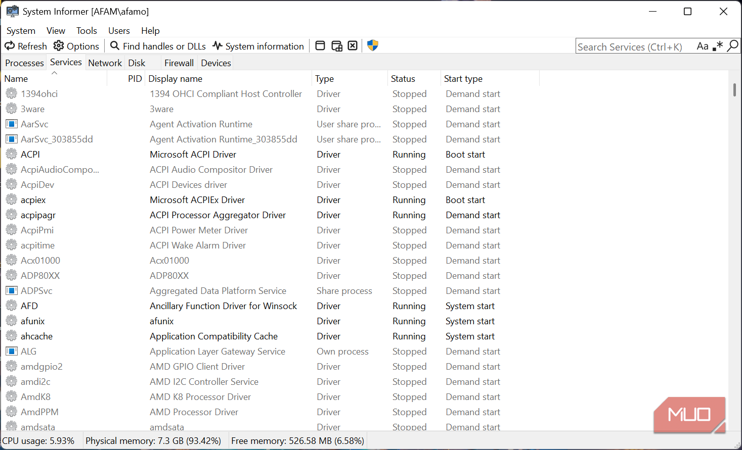
Task: Click gear icon for AcpiPmi service
Action: (11, 230)
